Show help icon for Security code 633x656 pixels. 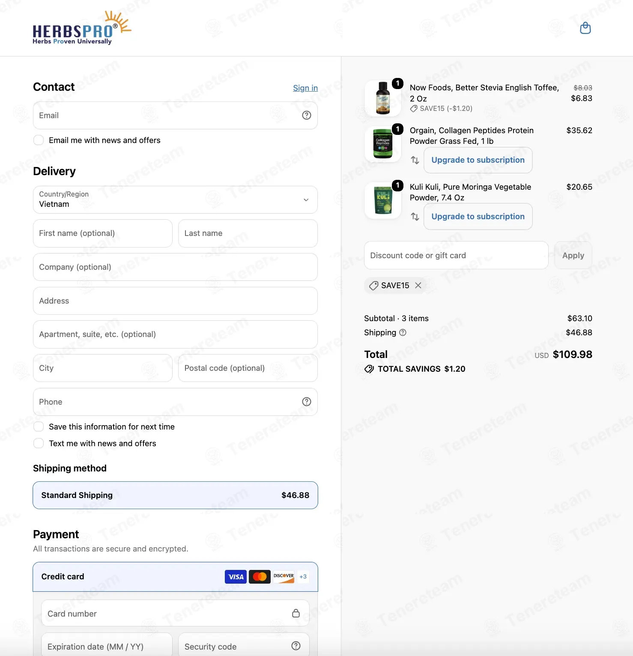(x=296, y=646)
